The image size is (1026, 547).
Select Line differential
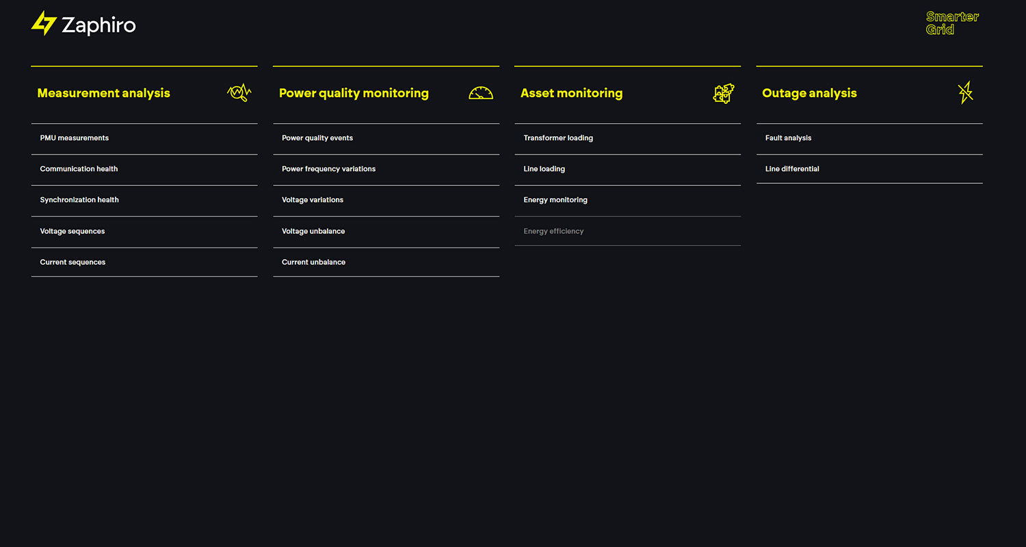click(x=792, y=169)
